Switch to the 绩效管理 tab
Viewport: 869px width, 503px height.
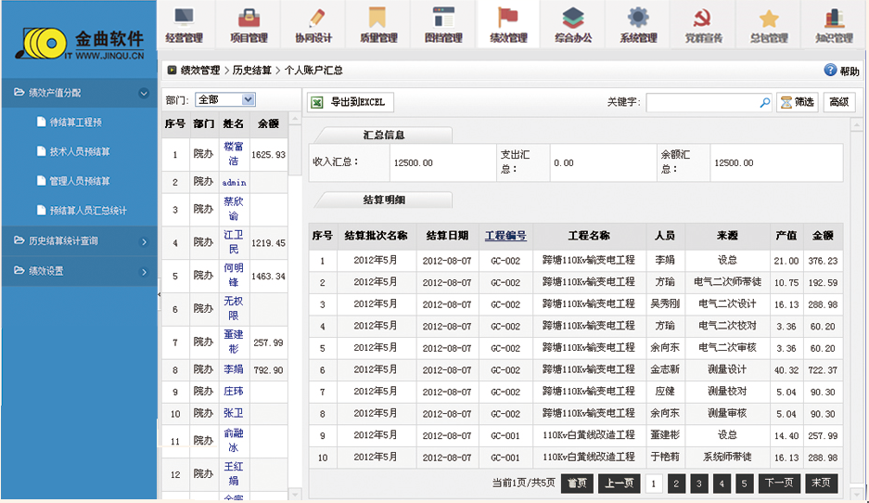508,25
